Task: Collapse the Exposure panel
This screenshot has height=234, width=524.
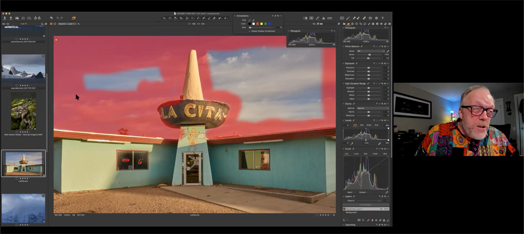Action: (x=344, y=63)
